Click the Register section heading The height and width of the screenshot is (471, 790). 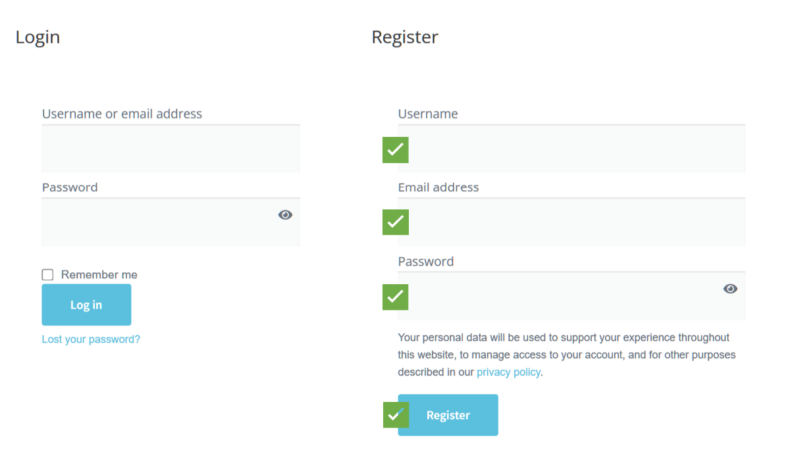coord(405,37)
